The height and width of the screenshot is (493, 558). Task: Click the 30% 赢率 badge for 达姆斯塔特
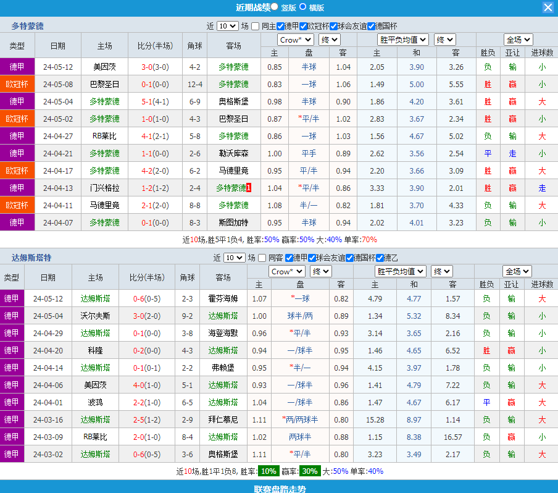[x=310, y=471]
